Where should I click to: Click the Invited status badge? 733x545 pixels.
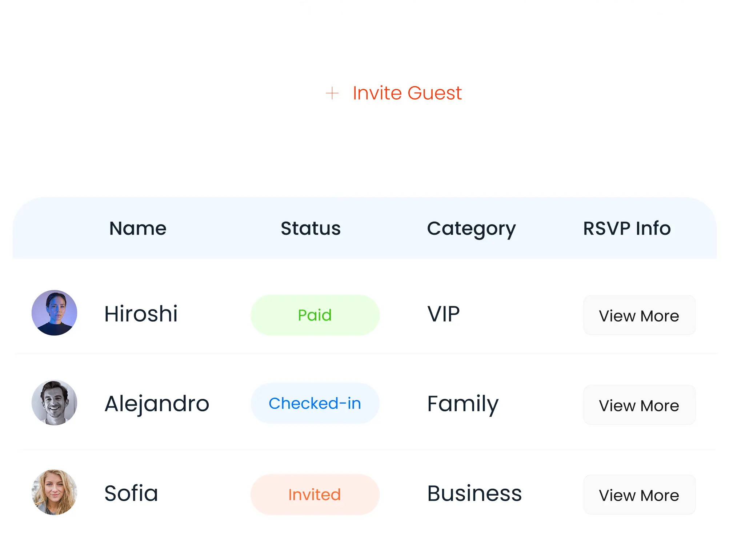315,494
